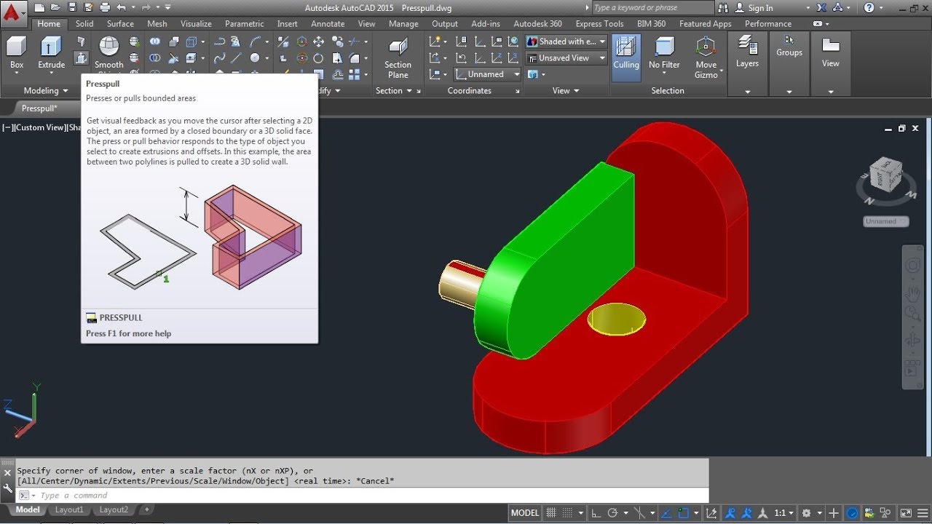
Task: Click the Help question mark icon
Action: 870,8
